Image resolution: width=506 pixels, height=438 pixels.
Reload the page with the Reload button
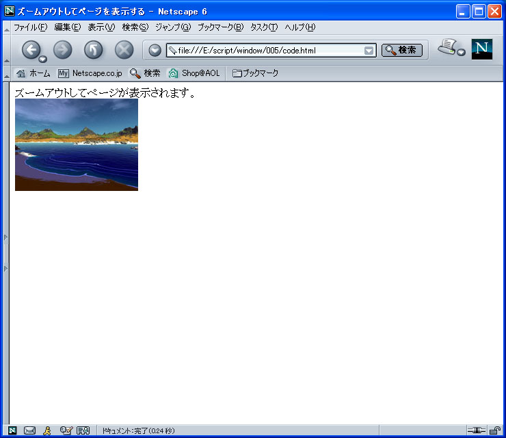[93, 50]
